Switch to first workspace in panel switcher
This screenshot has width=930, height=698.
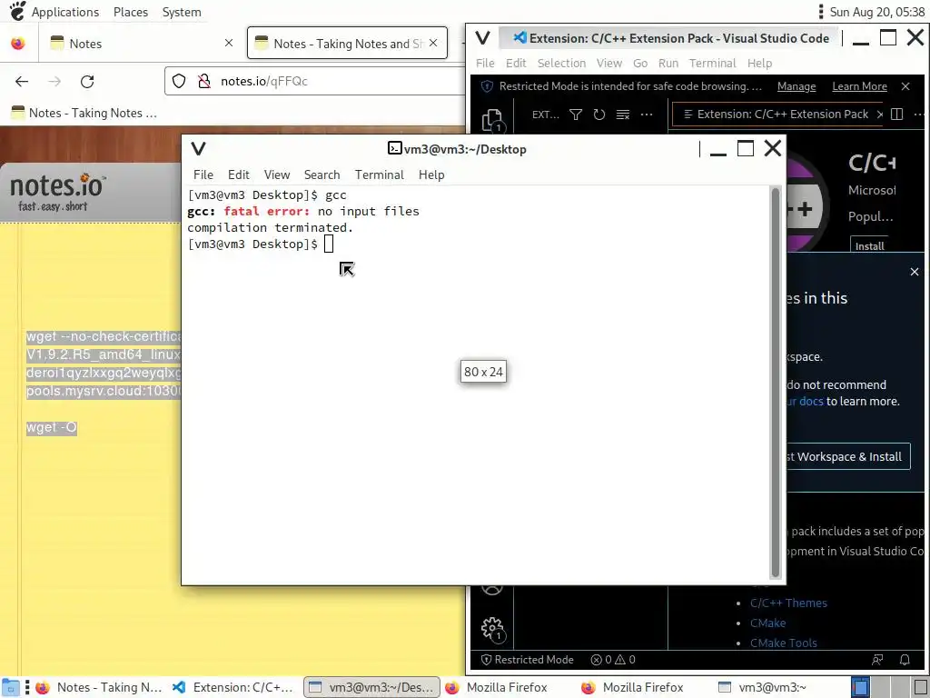click(860, 687)
